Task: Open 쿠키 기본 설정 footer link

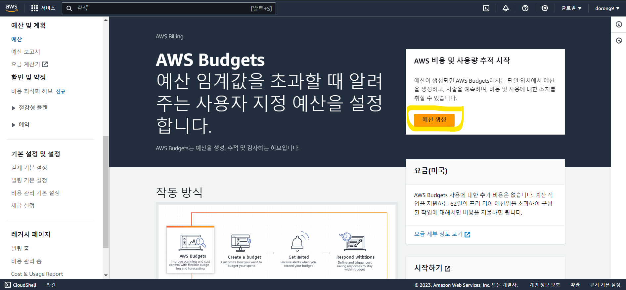Action: [x=605, y=285]
